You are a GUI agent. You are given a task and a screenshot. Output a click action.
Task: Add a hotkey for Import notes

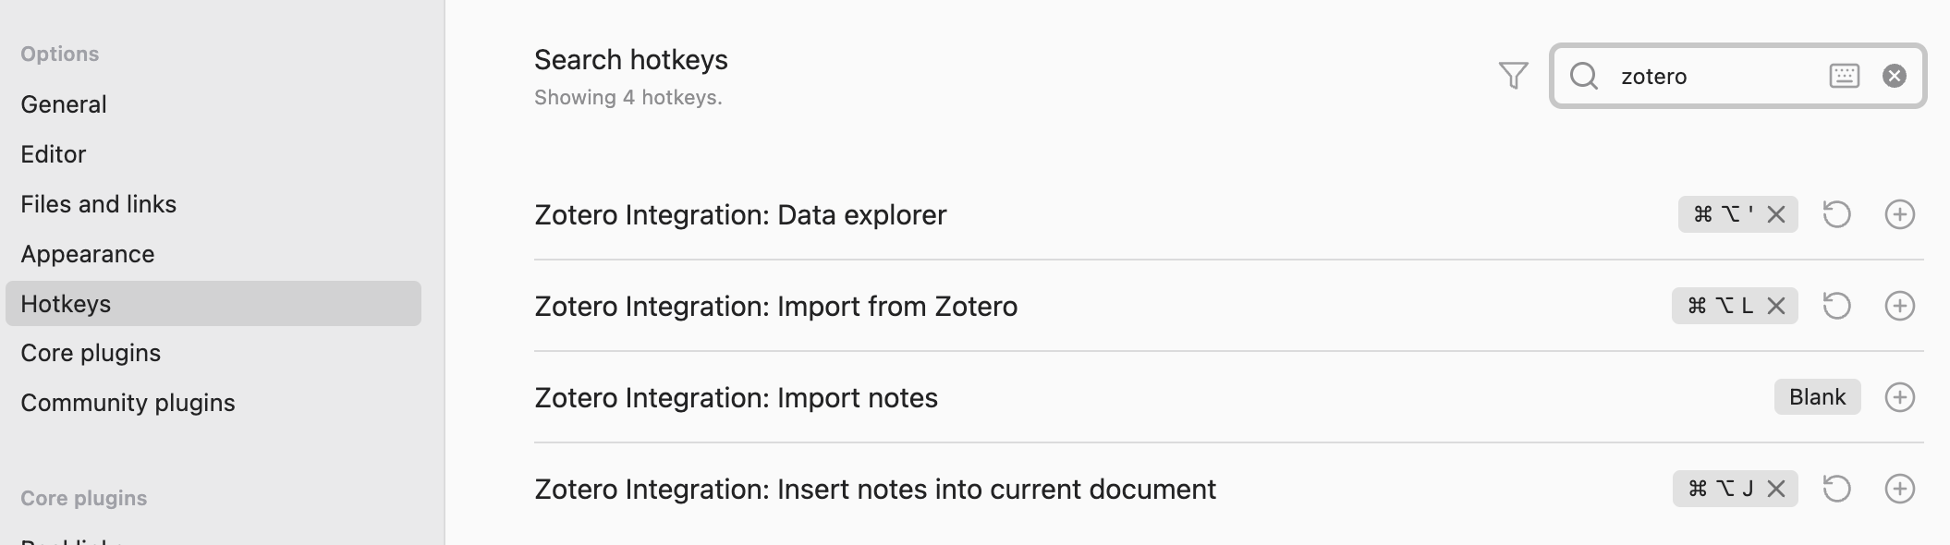pyautogui.click(x=1899, y=397)
